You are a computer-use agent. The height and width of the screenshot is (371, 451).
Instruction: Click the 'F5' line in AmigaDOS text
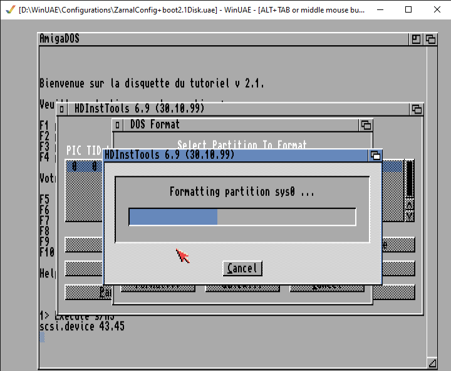(44, 200)
